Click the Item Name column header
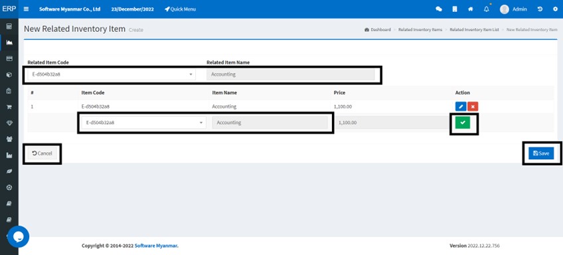This screenshot has height=255, width=563. [x=224, y=93]
